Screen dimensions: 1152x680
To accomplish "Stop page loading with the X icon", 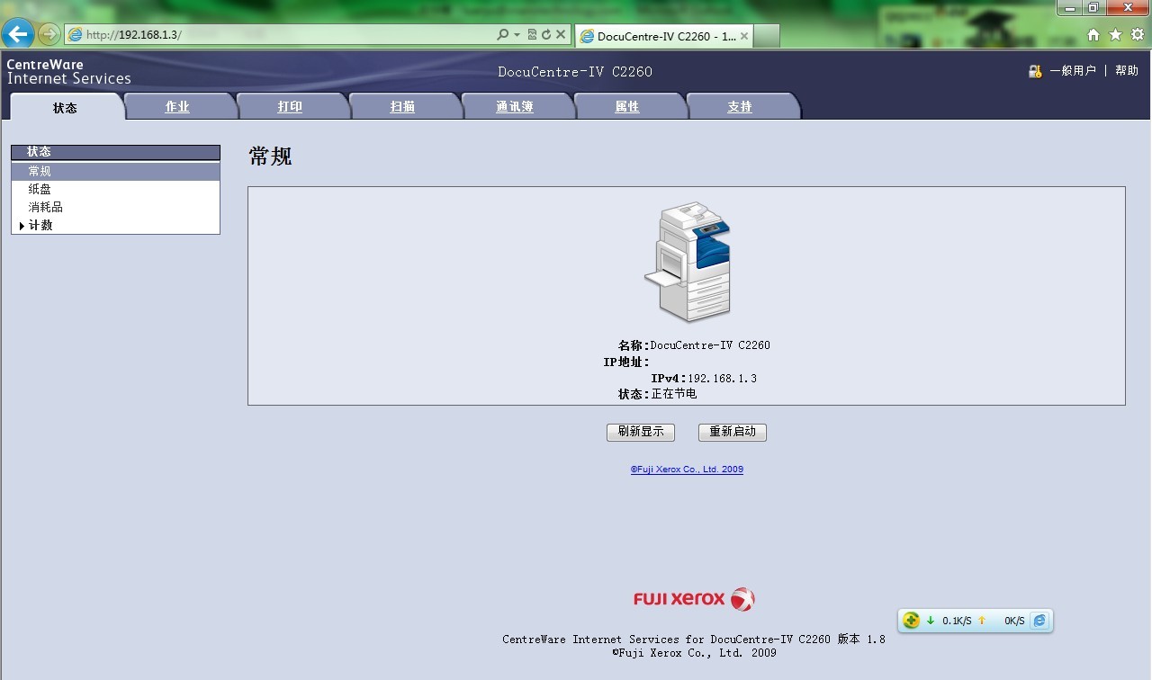I will pos(560,34).
